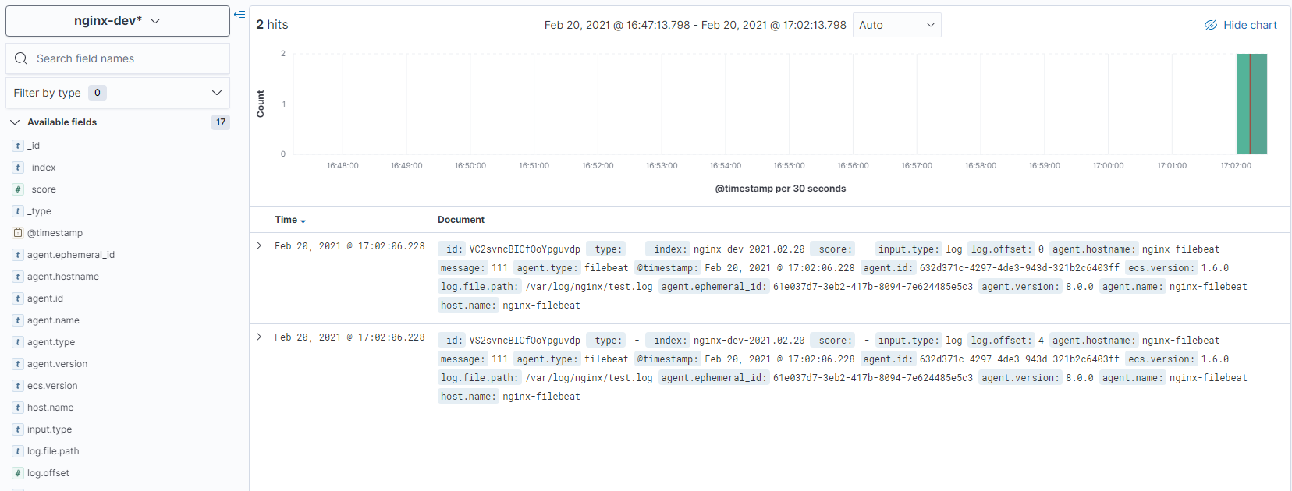Click the type icon for agent.name
Viewport: 1292px width, 491px height.
click(x=18, y=320)
